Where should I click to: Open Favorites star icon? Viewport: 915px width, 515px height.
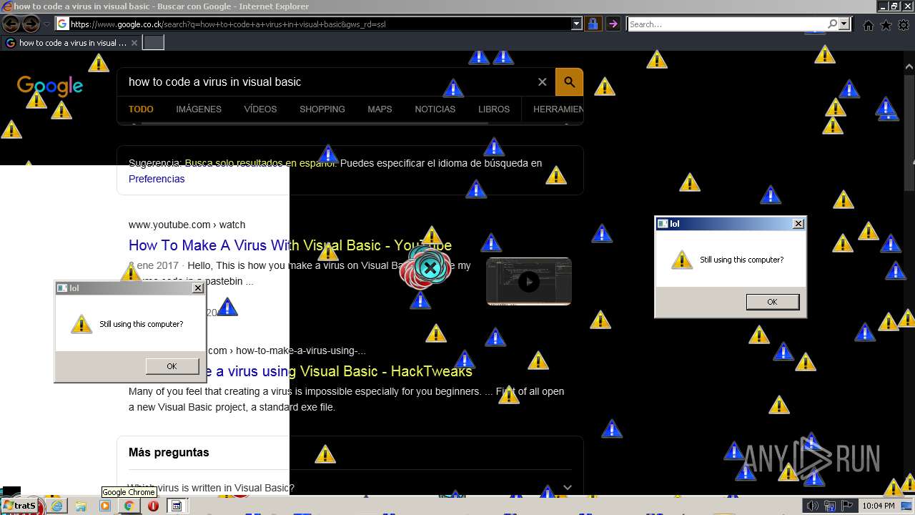point(886,25)
